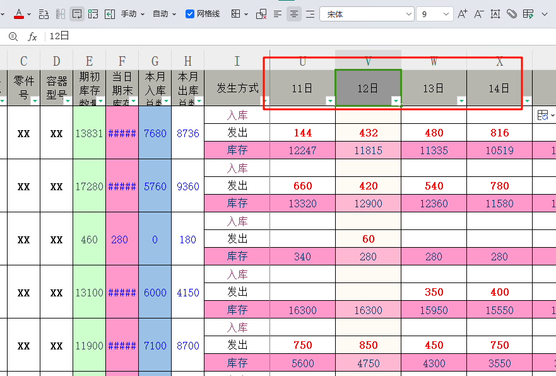Viewport: 556px width, 376px height.
Task: Select stock cell with value 12247
Action: pos(302,150)
